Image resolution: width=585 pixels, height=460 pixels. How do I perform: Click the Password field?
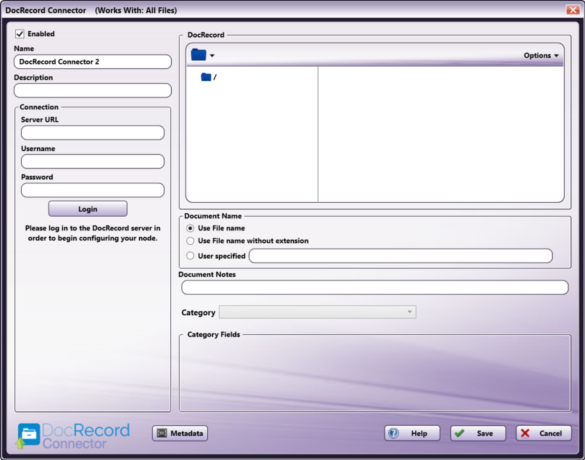click(x=93, y=190)
